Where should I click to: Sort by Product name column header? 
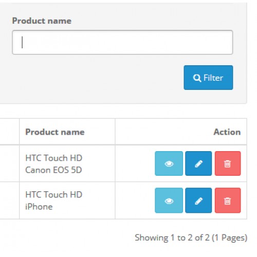click(55, 132)
